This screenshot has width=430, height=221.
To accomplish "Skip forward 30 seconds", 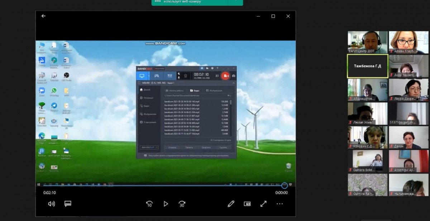I will (x=182, y=204).
